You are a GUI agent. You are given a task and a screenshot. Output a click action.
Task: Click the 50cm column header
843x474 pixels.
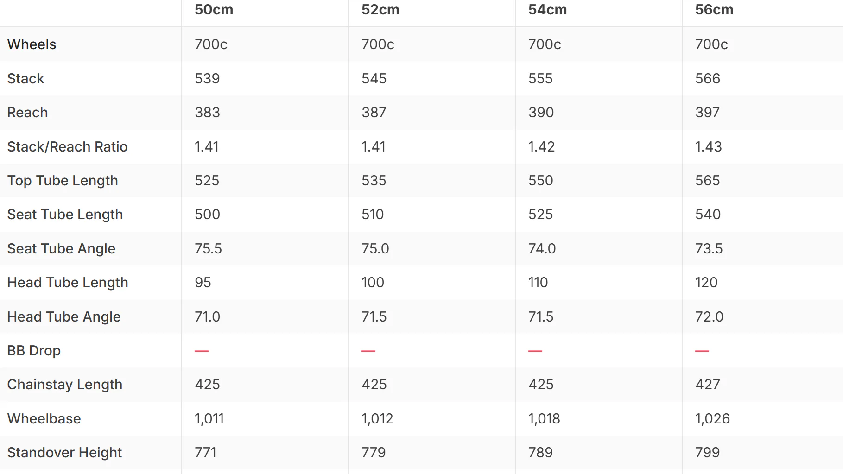point(214,10)
